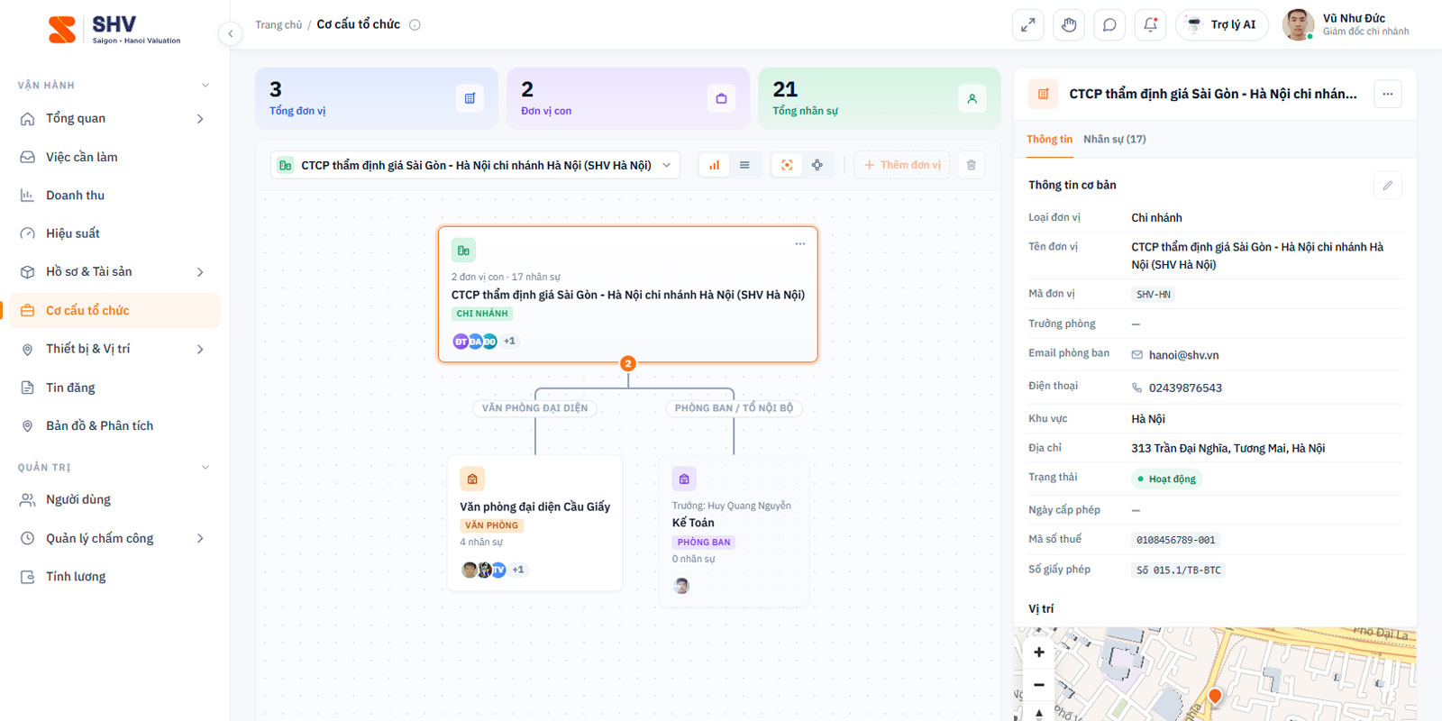Click the phone number 02439876543
The height and width of the screenshot is (721, 1442).
(1185, 388)
